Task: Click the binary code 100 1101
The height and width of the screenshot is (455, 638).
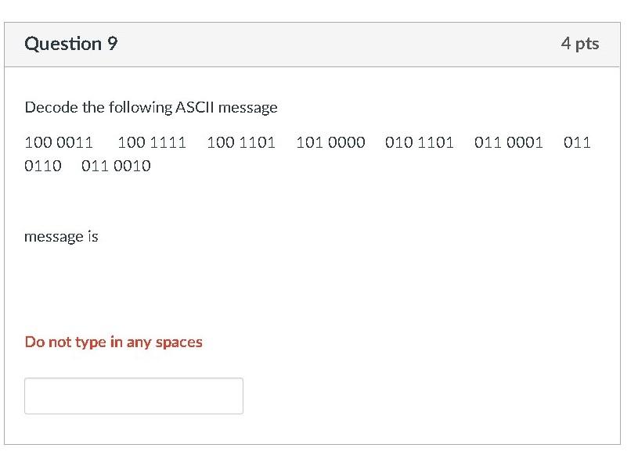Action: pos(241,142)
